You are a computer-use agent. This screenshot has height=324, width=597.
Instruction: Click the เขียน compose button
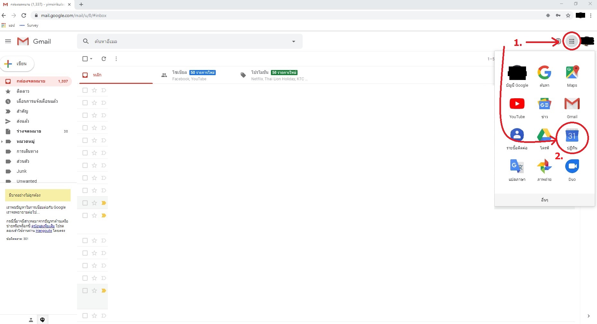point(17,64)
